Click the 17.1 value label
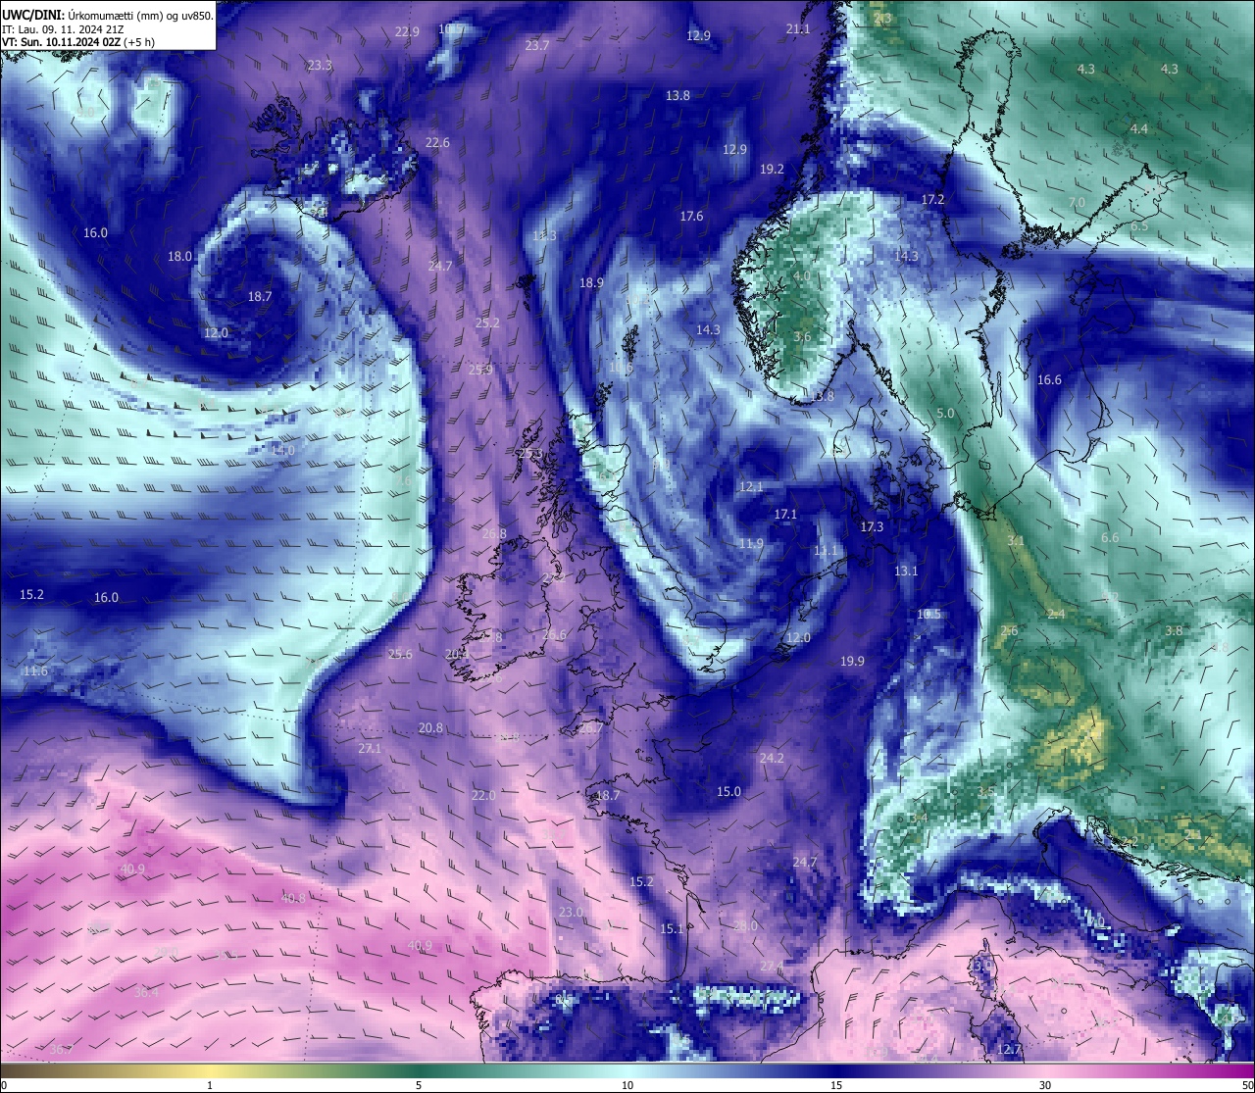Screen dimensions: 1255x1093 785,515
